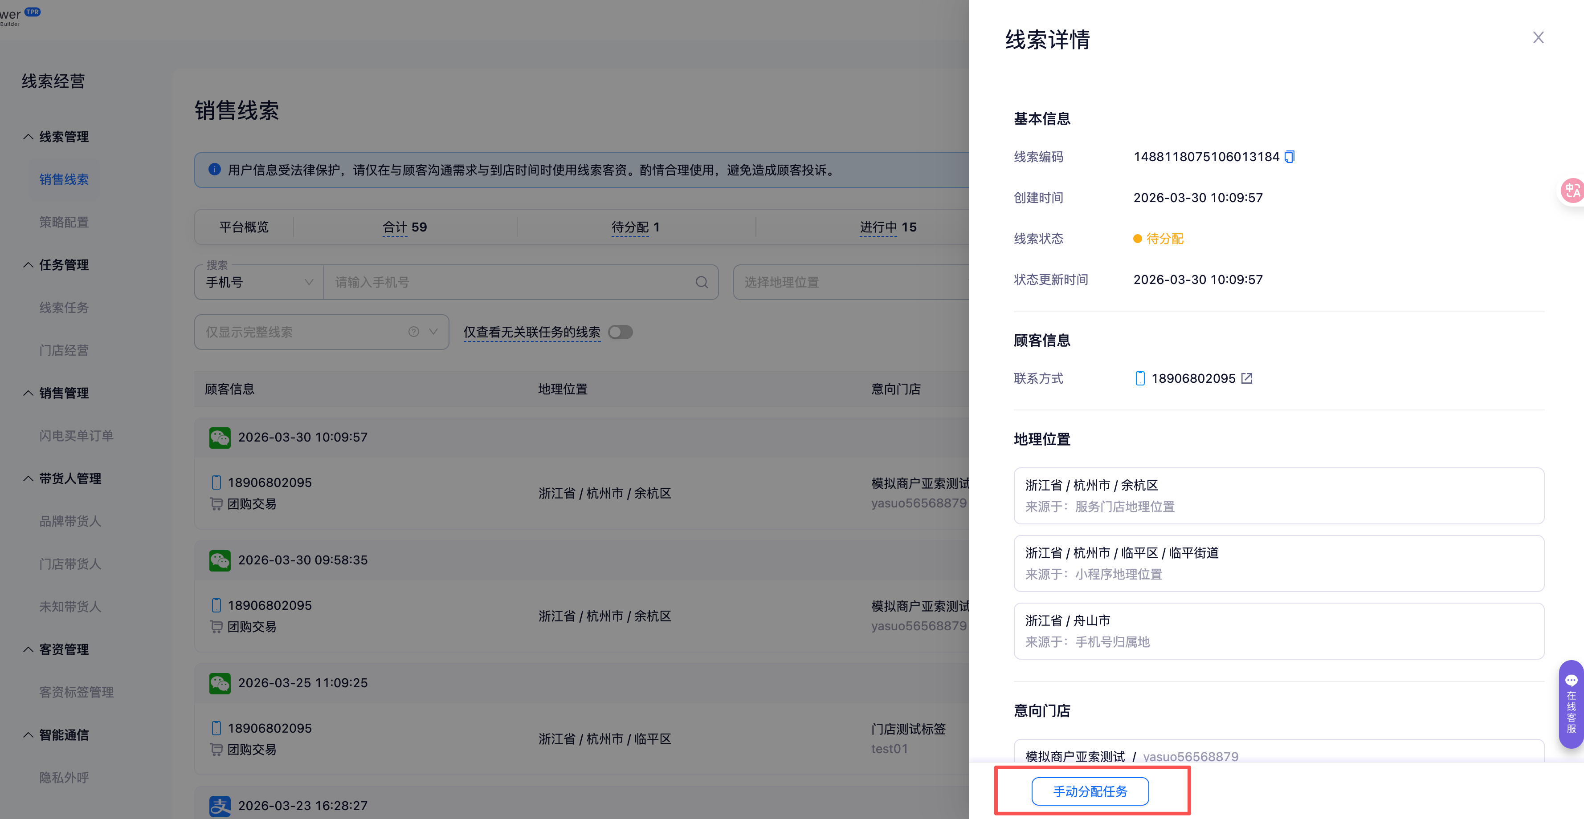Select the 待分配 1 overview tab
Image resolution: width=1584 pixels, height=819 pixels.
[x=635, y=227]
